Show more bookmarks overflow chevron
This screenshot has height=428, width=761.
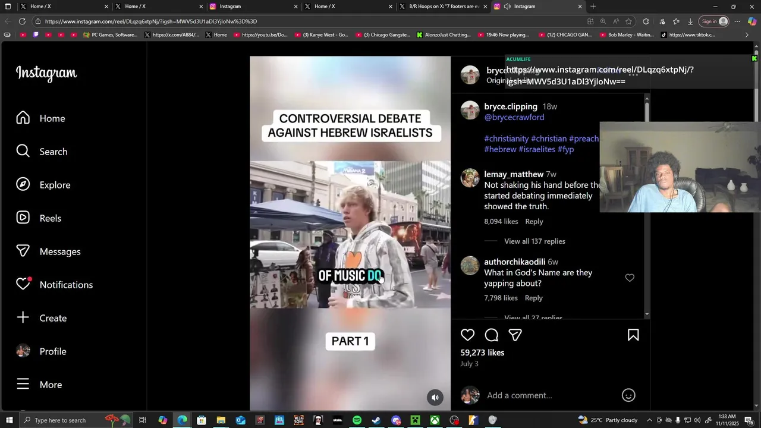coord(747,35)
